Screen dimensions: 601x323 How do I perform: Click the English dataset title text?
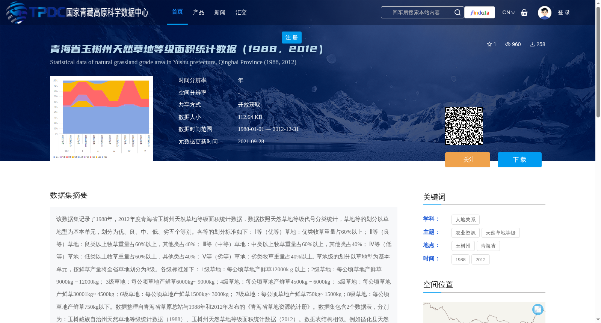[173, 62]
